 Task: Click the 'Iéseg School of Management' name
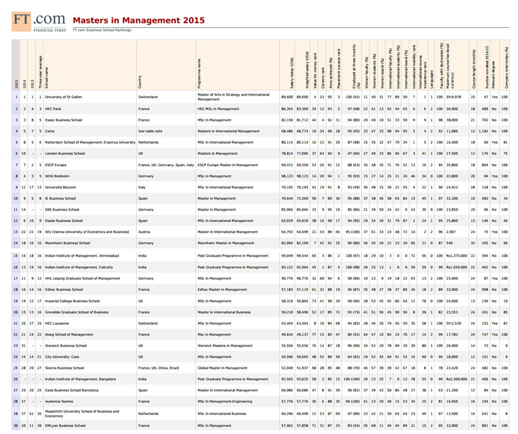(69, 335)
